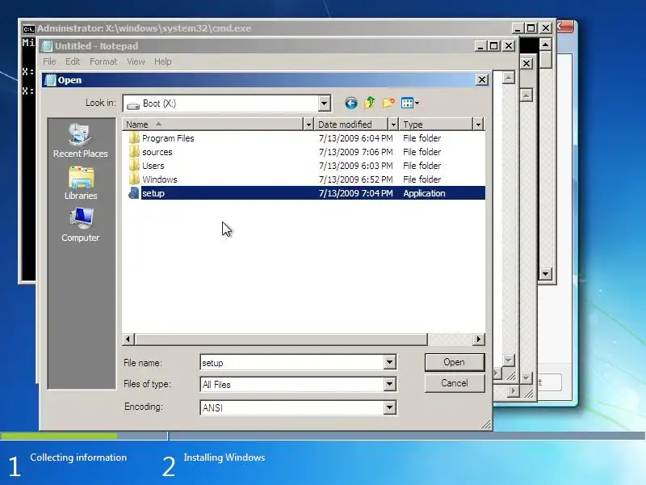The image size is (646, 485).
Task: Select the Program Files folder icon
Action: coord(134,137)
